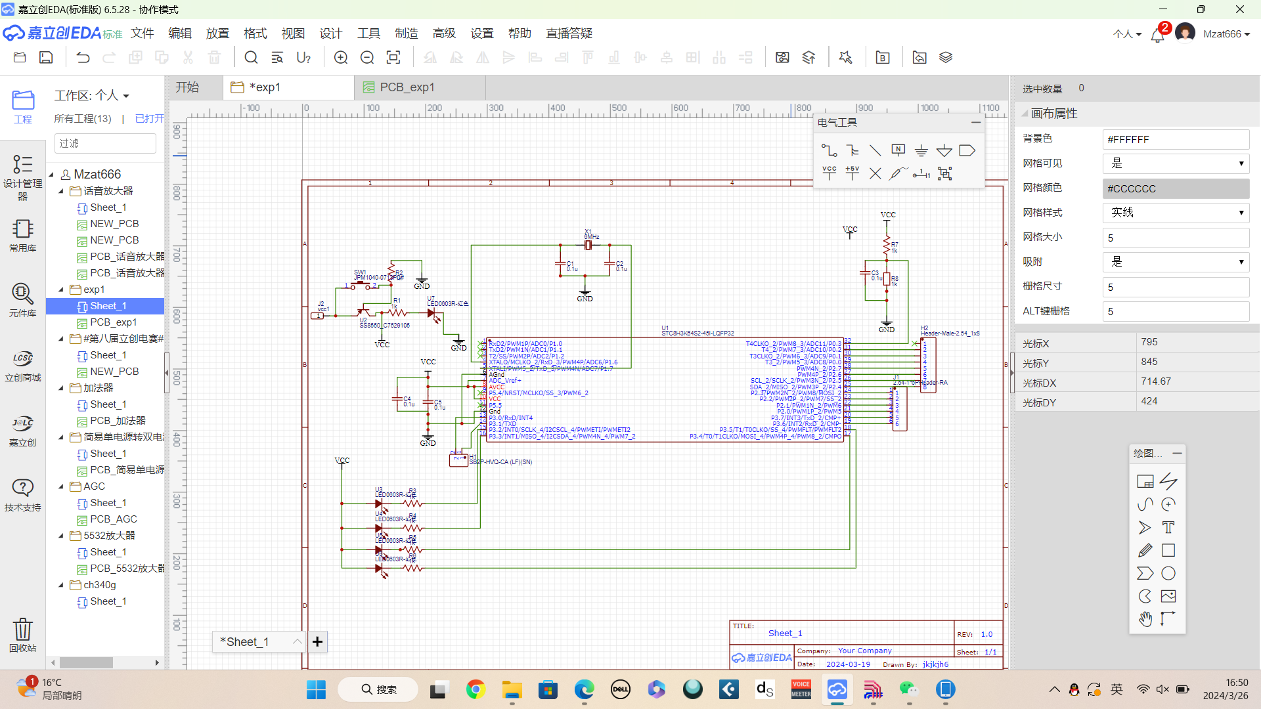
Task: Select the Wire tool in Electrical Tools
Action: 829,151
